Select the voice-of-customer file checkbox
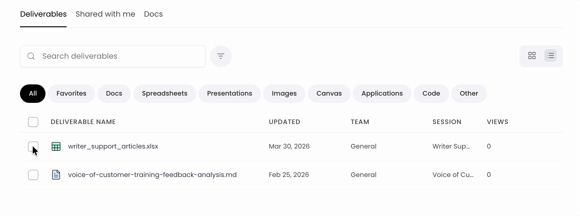 [33, 175]
